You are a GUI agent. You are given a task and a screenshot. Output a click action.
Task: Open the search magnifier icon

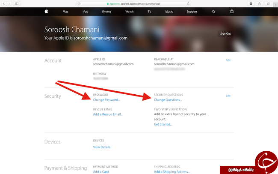click(x=213, y=12)
